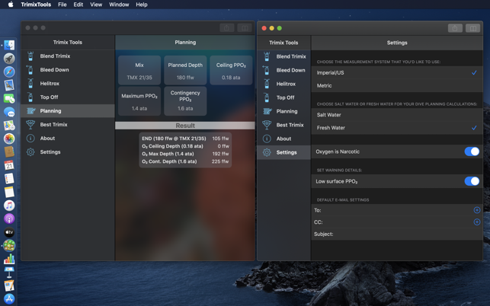
Task: Edit the Contingency PPO₂ 1.6 ata tile
Action: pyautogui.click(x=185, y=101)
